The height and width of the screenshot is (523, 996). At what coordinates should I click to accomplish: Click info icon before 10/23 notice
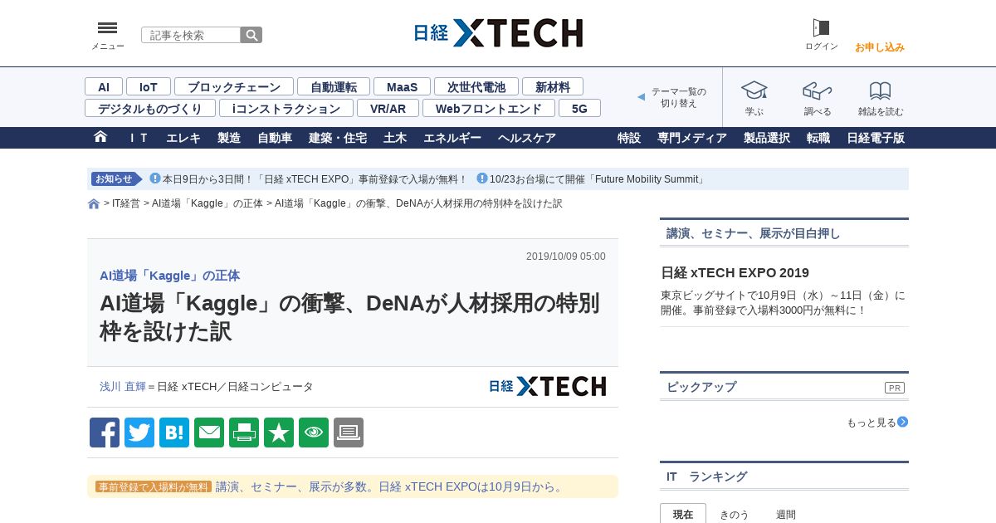tap(482, 178)
